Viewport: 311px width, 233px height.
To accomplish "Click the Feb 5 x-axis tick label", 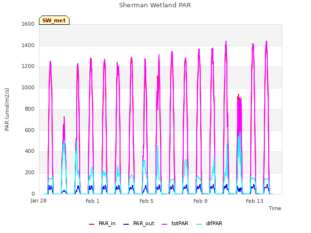I will [146, 201].
